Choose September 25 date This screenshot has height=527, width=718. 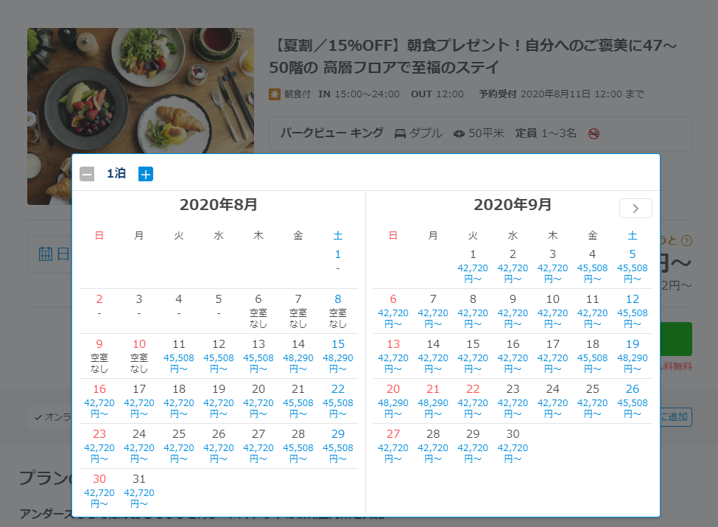pyautogui.click(x=593, y=401)
